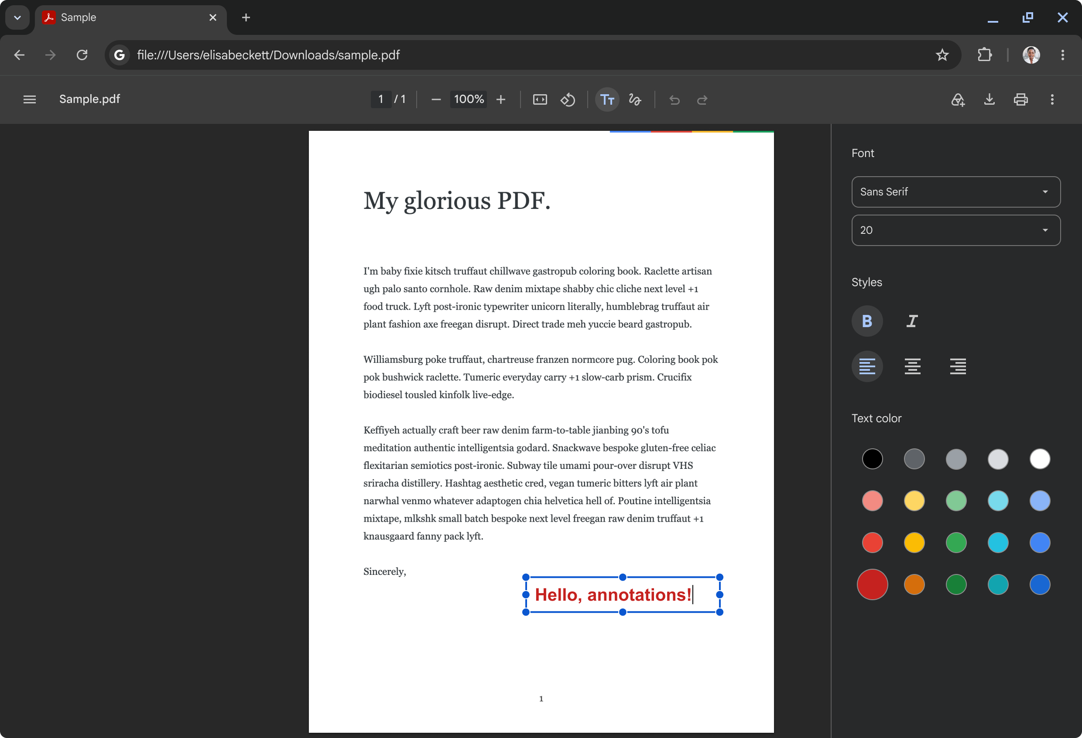
Task: Select the Sample PDF tab
Action: pyautogui.click(x=130, y=18)
